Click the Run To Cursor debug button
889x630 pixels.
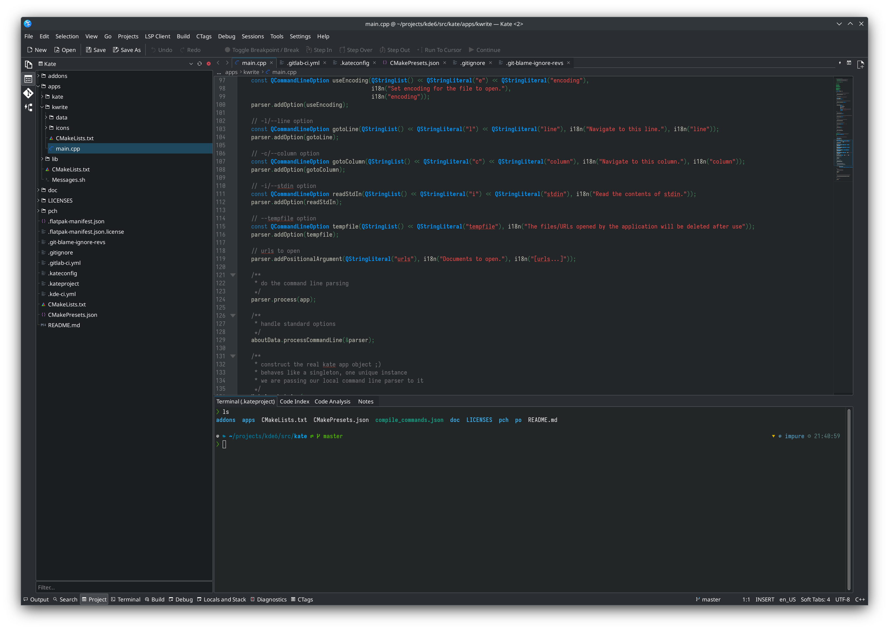[x=439, y=50]
